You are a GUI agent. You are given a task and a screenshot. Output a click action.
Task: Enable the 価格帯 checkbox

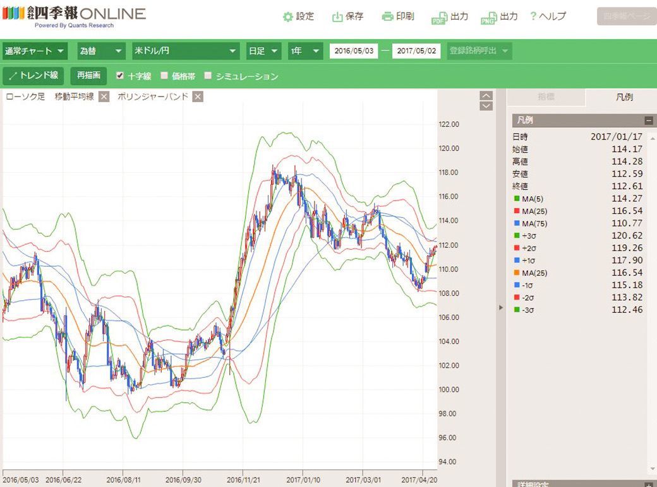(164, 75)
